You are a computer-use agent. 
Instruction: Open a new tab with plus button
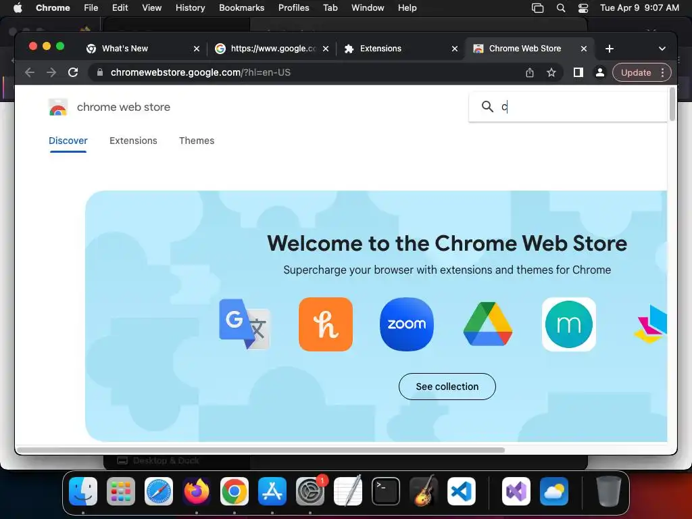610,49
